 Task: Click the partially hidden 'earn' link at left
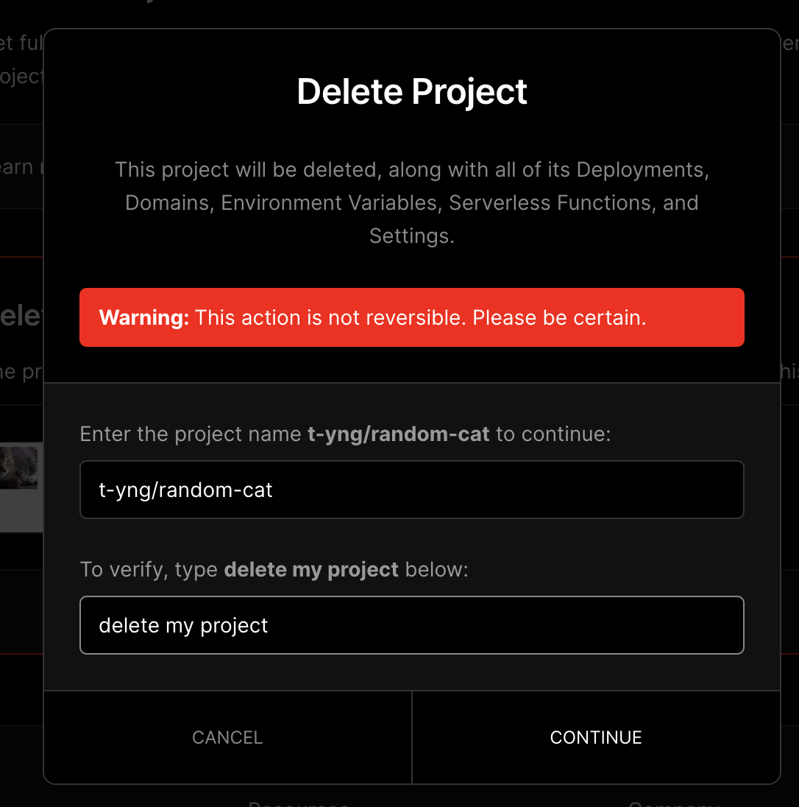[x=16, y=166]
